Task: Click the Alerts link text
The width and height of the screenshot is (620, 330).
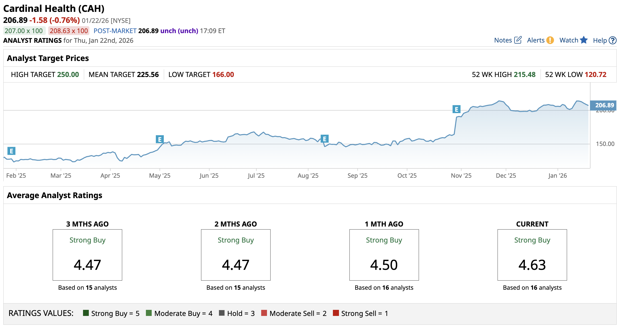Action: pyautogui.click(x=536, y=40)
